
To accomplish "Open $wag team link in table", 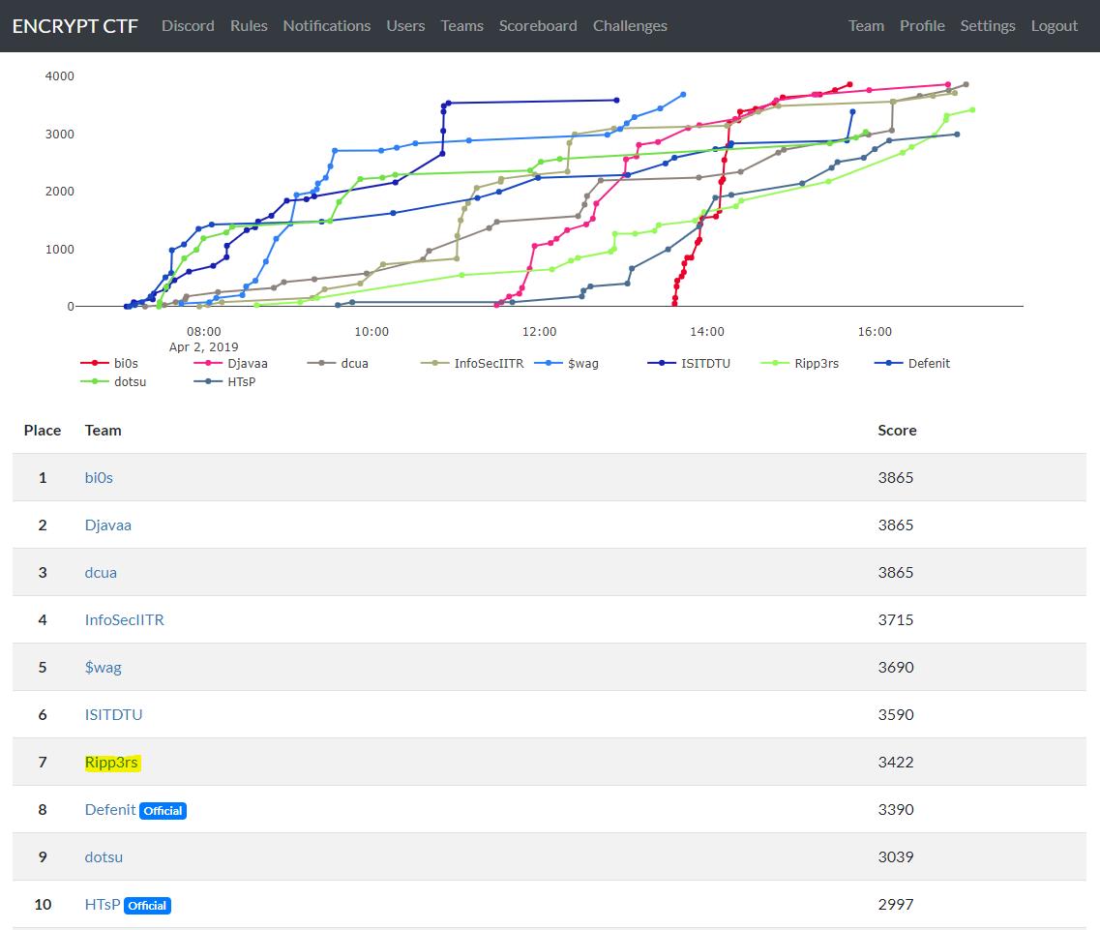I will 104,667.
